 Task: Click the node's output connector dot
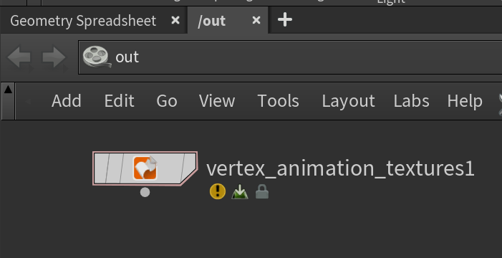click(x=145, y=192)
